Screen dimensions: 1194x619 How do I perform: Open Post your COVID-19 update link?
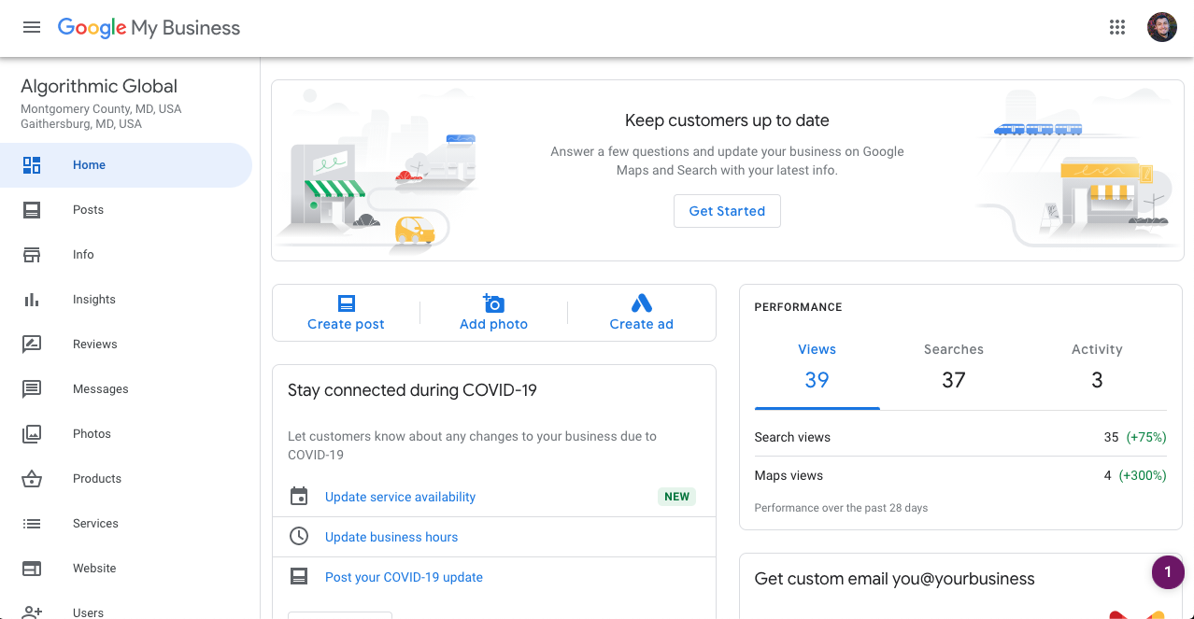pyautogui.click(x=404, y=577)
